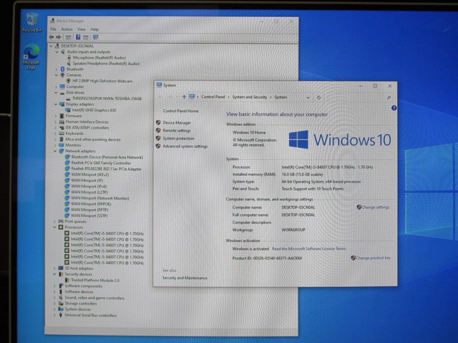
Task: Open Remote settings in System window
Action: pos(177,131)
